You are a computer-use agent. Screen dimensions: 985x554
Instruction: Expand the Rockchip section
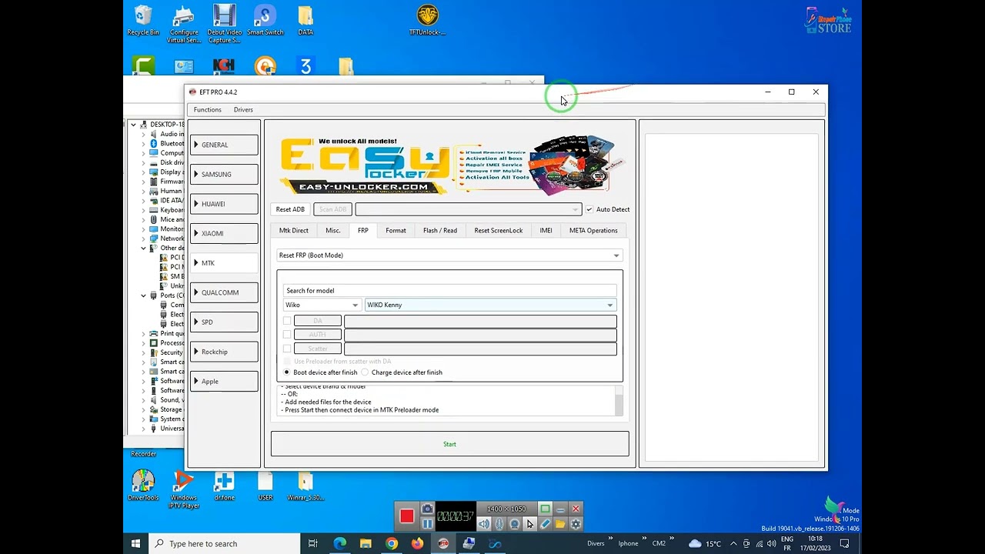coord(224,352)
